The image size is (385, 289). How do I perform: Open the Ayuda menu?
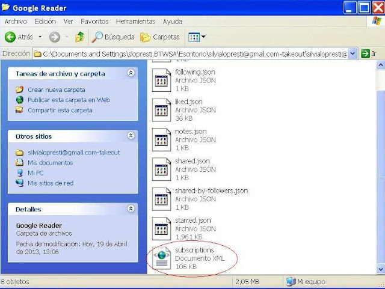(173, 22)
